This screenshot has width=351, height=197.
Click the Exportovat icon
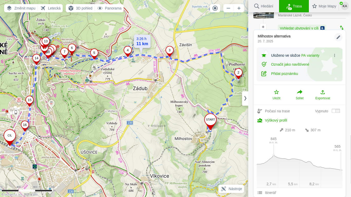click(x=322, y=92)
